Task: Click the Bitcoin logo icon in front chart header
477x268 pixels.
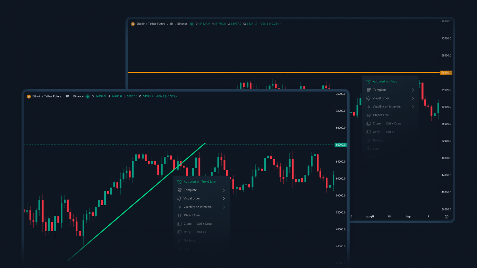Action: [29, 96]
